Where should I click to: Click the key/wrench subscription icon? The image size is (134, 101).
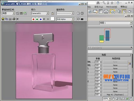tap(104, 3)
